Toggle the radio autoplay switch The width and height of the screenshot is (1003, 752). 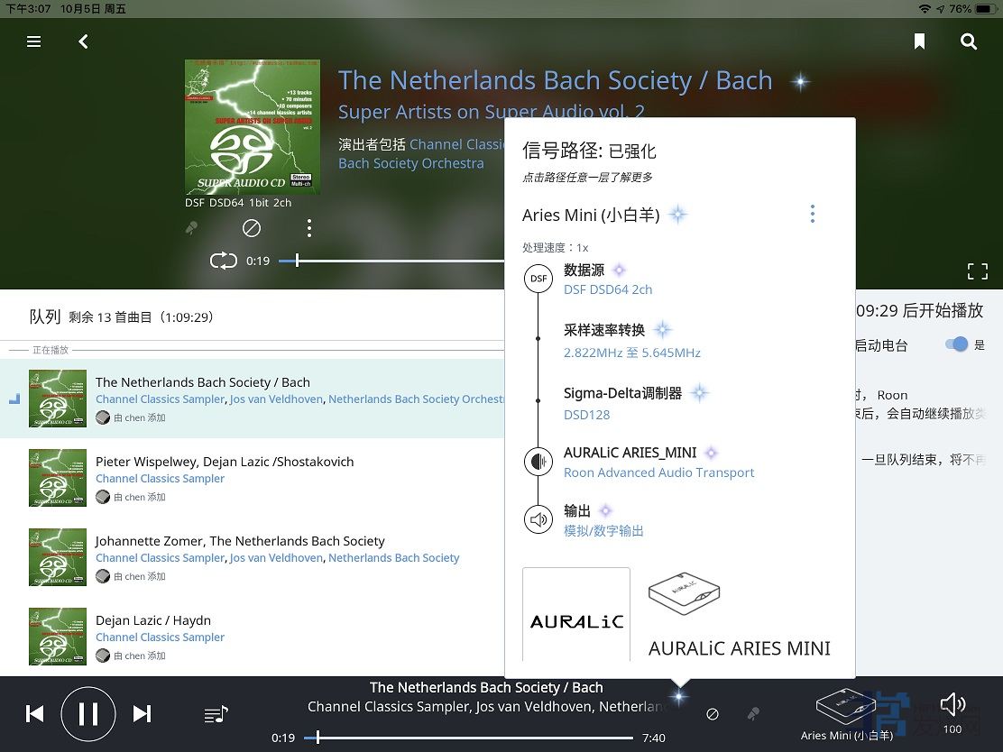(955, 344)
